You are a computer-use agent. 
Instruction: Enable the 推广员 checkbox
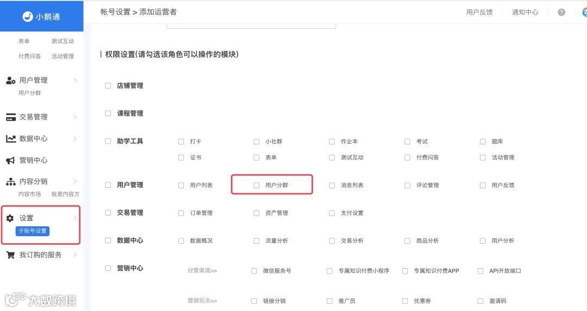pyautogui.click(x=329, y=301)
